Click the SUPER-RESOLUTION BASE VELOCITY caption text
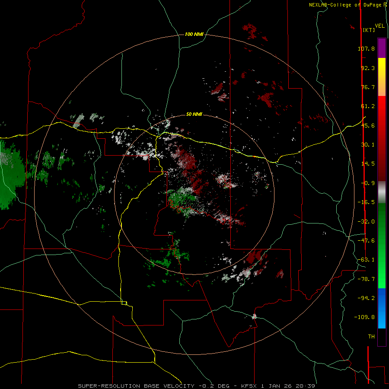Viewport: 389px width, 389px height. [197, 386]
